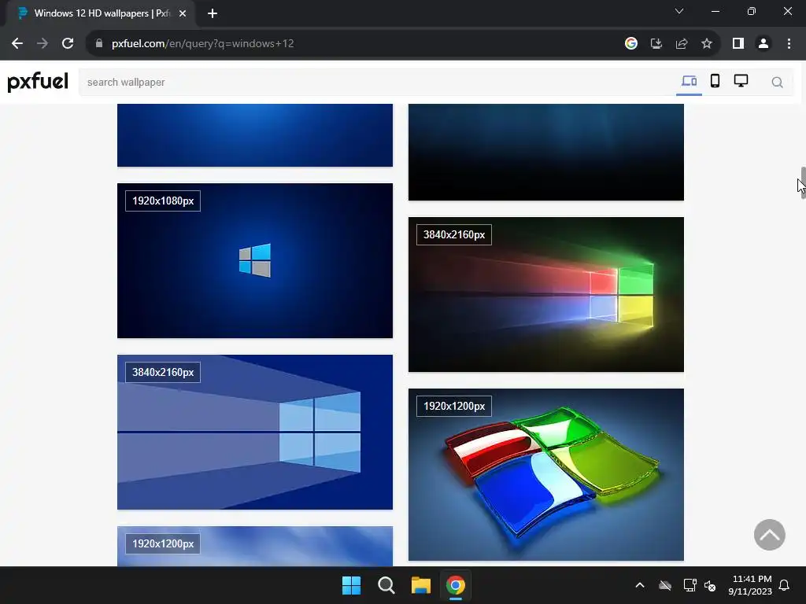Focus the search wallpaper field
This screenshot has width=806, height=604.
(x=375, y=82)
